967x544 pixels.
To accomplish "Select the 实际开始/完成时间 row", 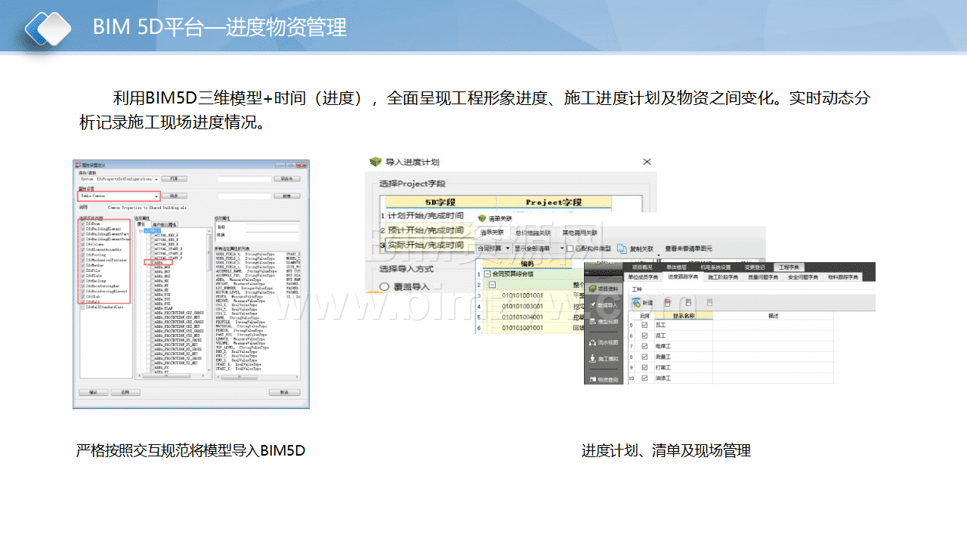I will (425, 245).
